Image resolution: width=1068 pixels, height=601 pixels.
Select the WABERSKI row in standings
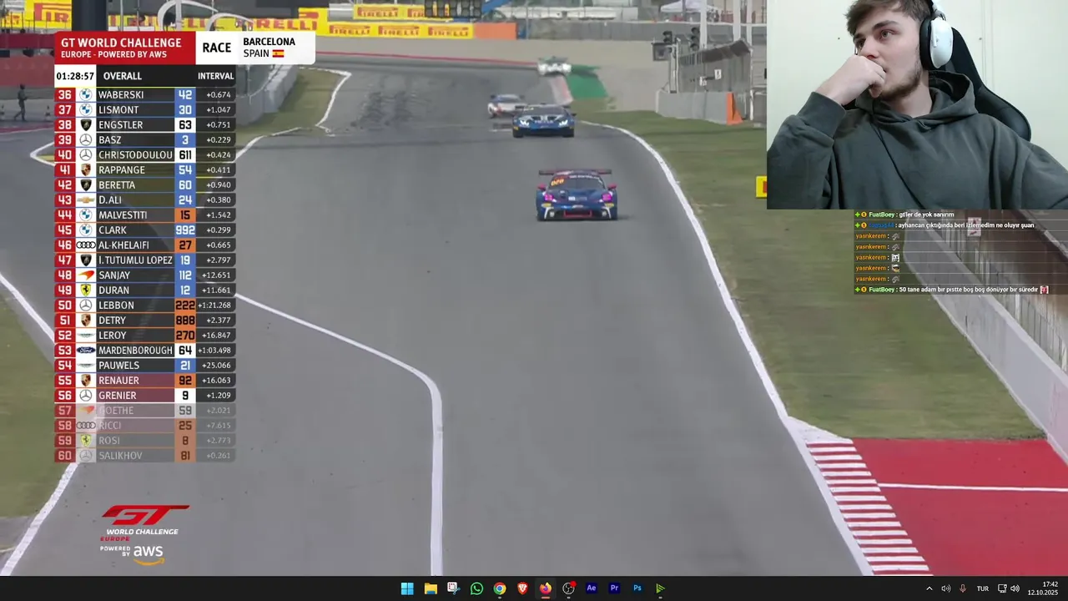pos(145,94)
